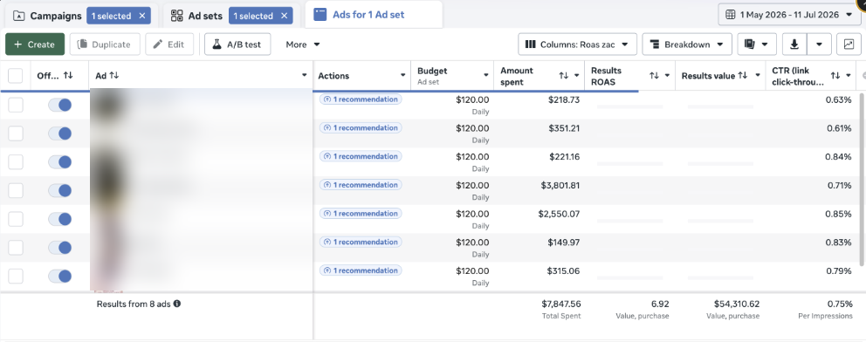Image resolution: width=866 pixels, height=342 pixels.
Task: Open the Amount spent column options arrow
Action: (576, 76)
